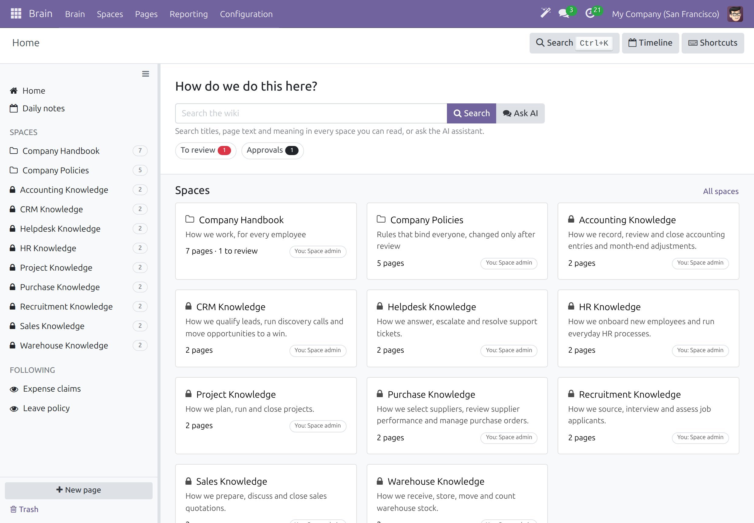The width and height of the screenshot is (754, 523).
Task: Open the Approvals filter chip
Action: 272,151
